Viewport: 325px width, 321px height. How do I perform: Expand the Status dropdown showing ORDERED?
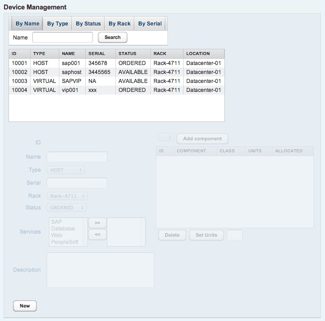(x=66, y=208)
